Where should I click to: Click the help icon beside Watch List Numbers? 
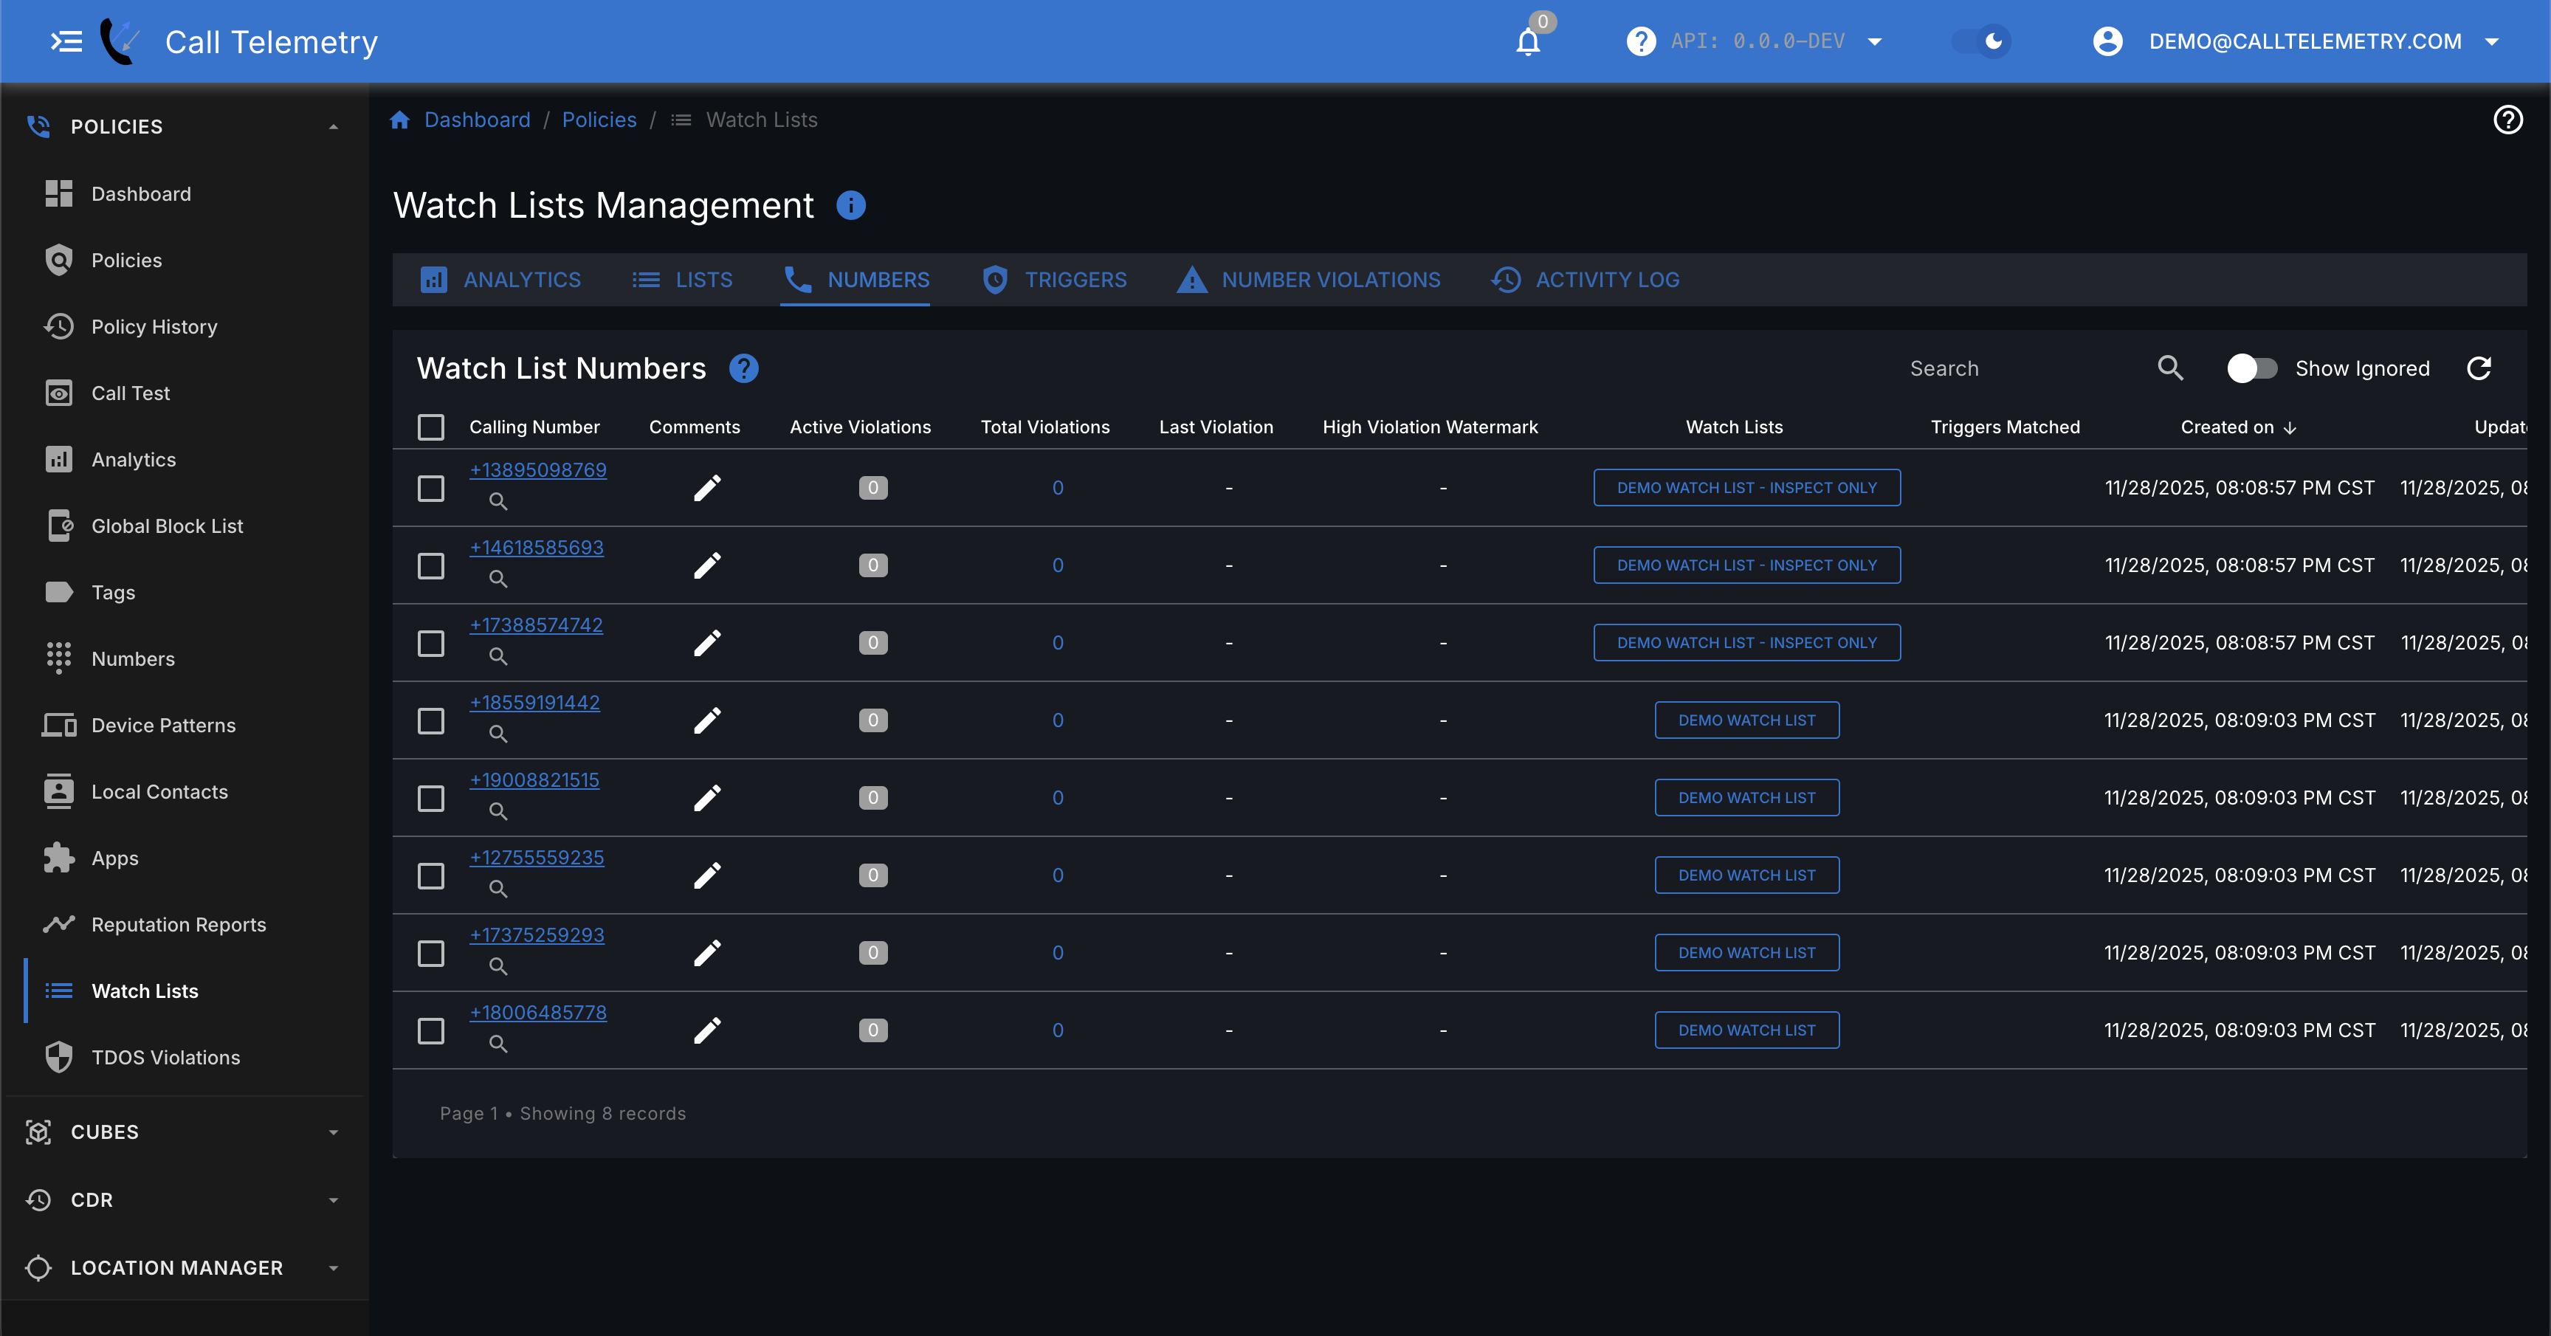click(744, 368)
